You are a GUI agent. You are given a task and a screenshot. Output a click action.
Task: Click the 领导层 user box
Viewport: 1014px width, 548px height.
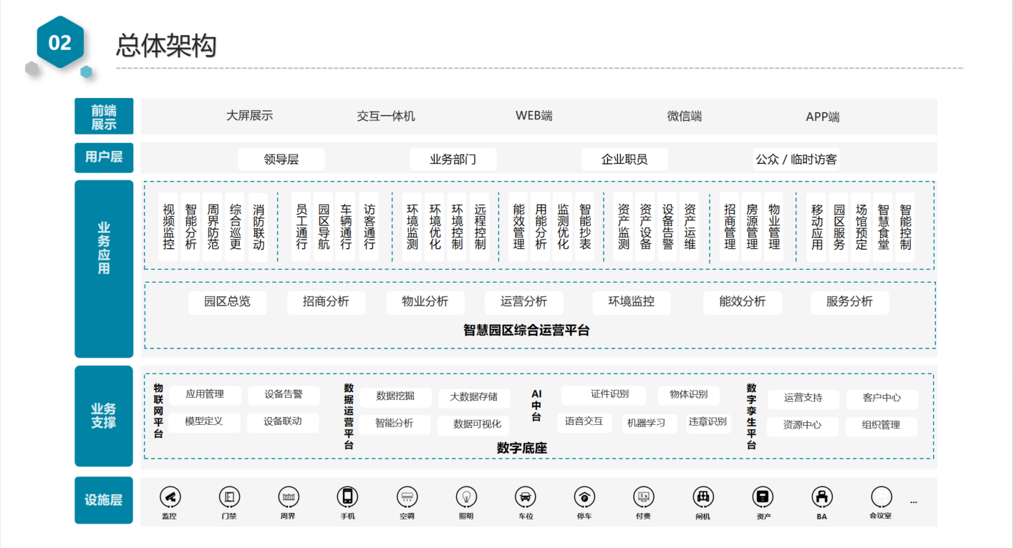(x=281, y=160)
